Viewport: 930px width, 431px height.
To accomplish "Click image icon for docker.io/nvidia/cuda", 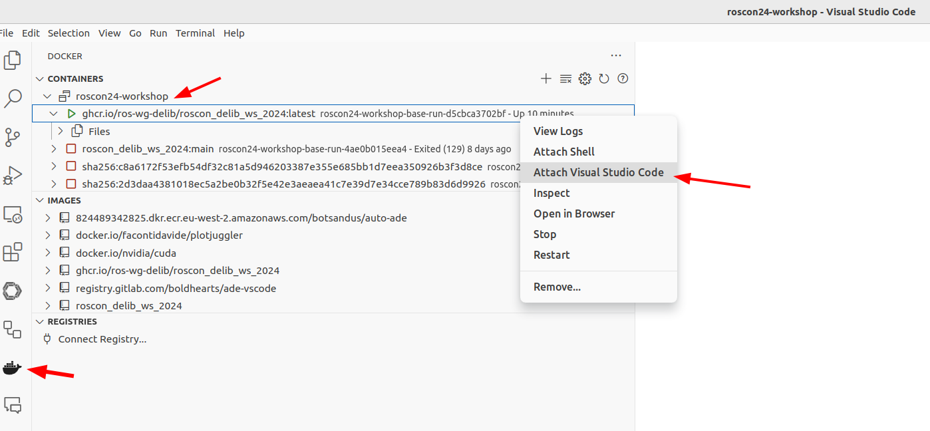I will click(x=65, y=253).
